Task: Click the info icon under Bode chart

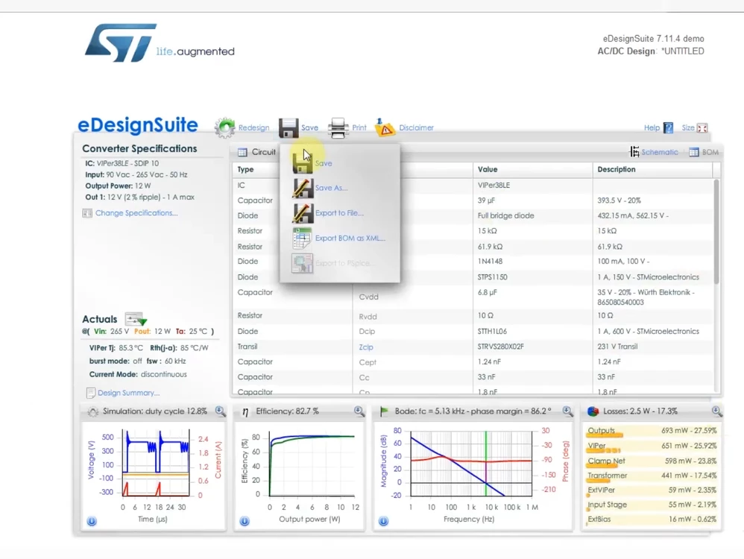Action: [x=383, y=522]
